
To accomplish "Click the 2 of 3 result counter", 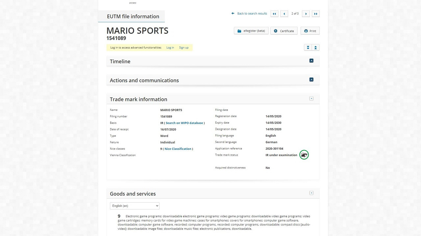I will pyautogui.click(x=295, y=13).
